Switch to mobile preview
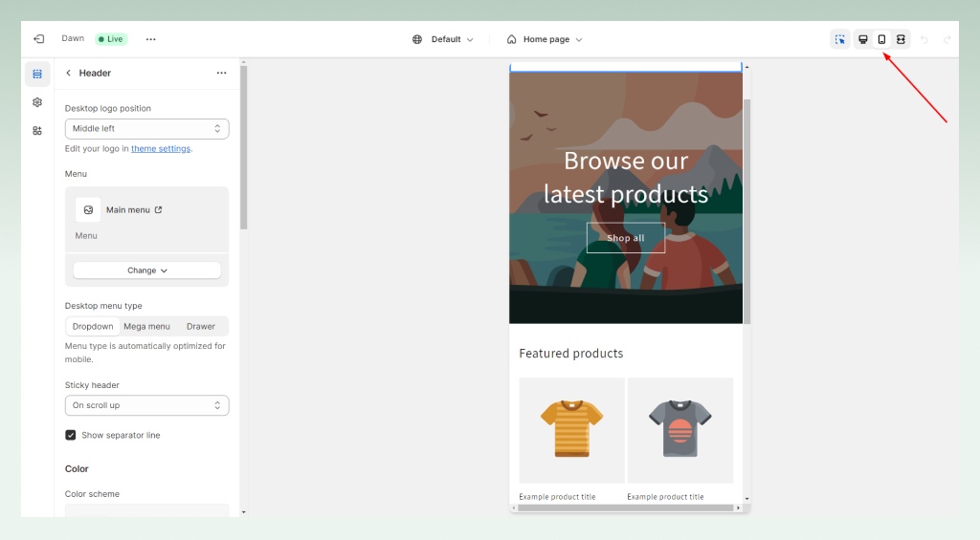Image resolution: width=980 pixels, height=540 pixels. click(x=881, y=39)
